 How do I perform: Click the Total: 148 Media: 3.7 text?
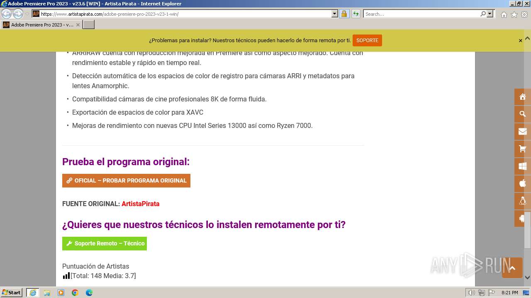coord(103,276)
